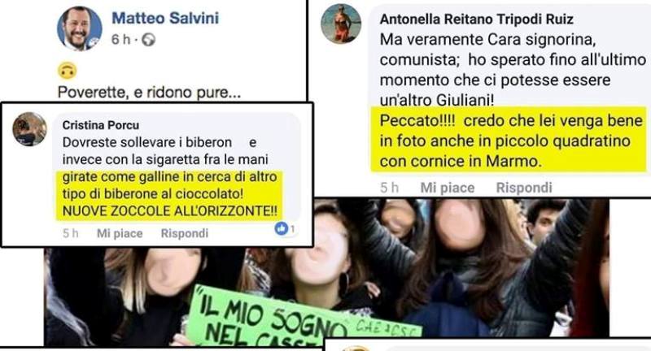The image size is (651, 351).
Task: Click Mi piace under Antonella's comment
Action: 447,188
